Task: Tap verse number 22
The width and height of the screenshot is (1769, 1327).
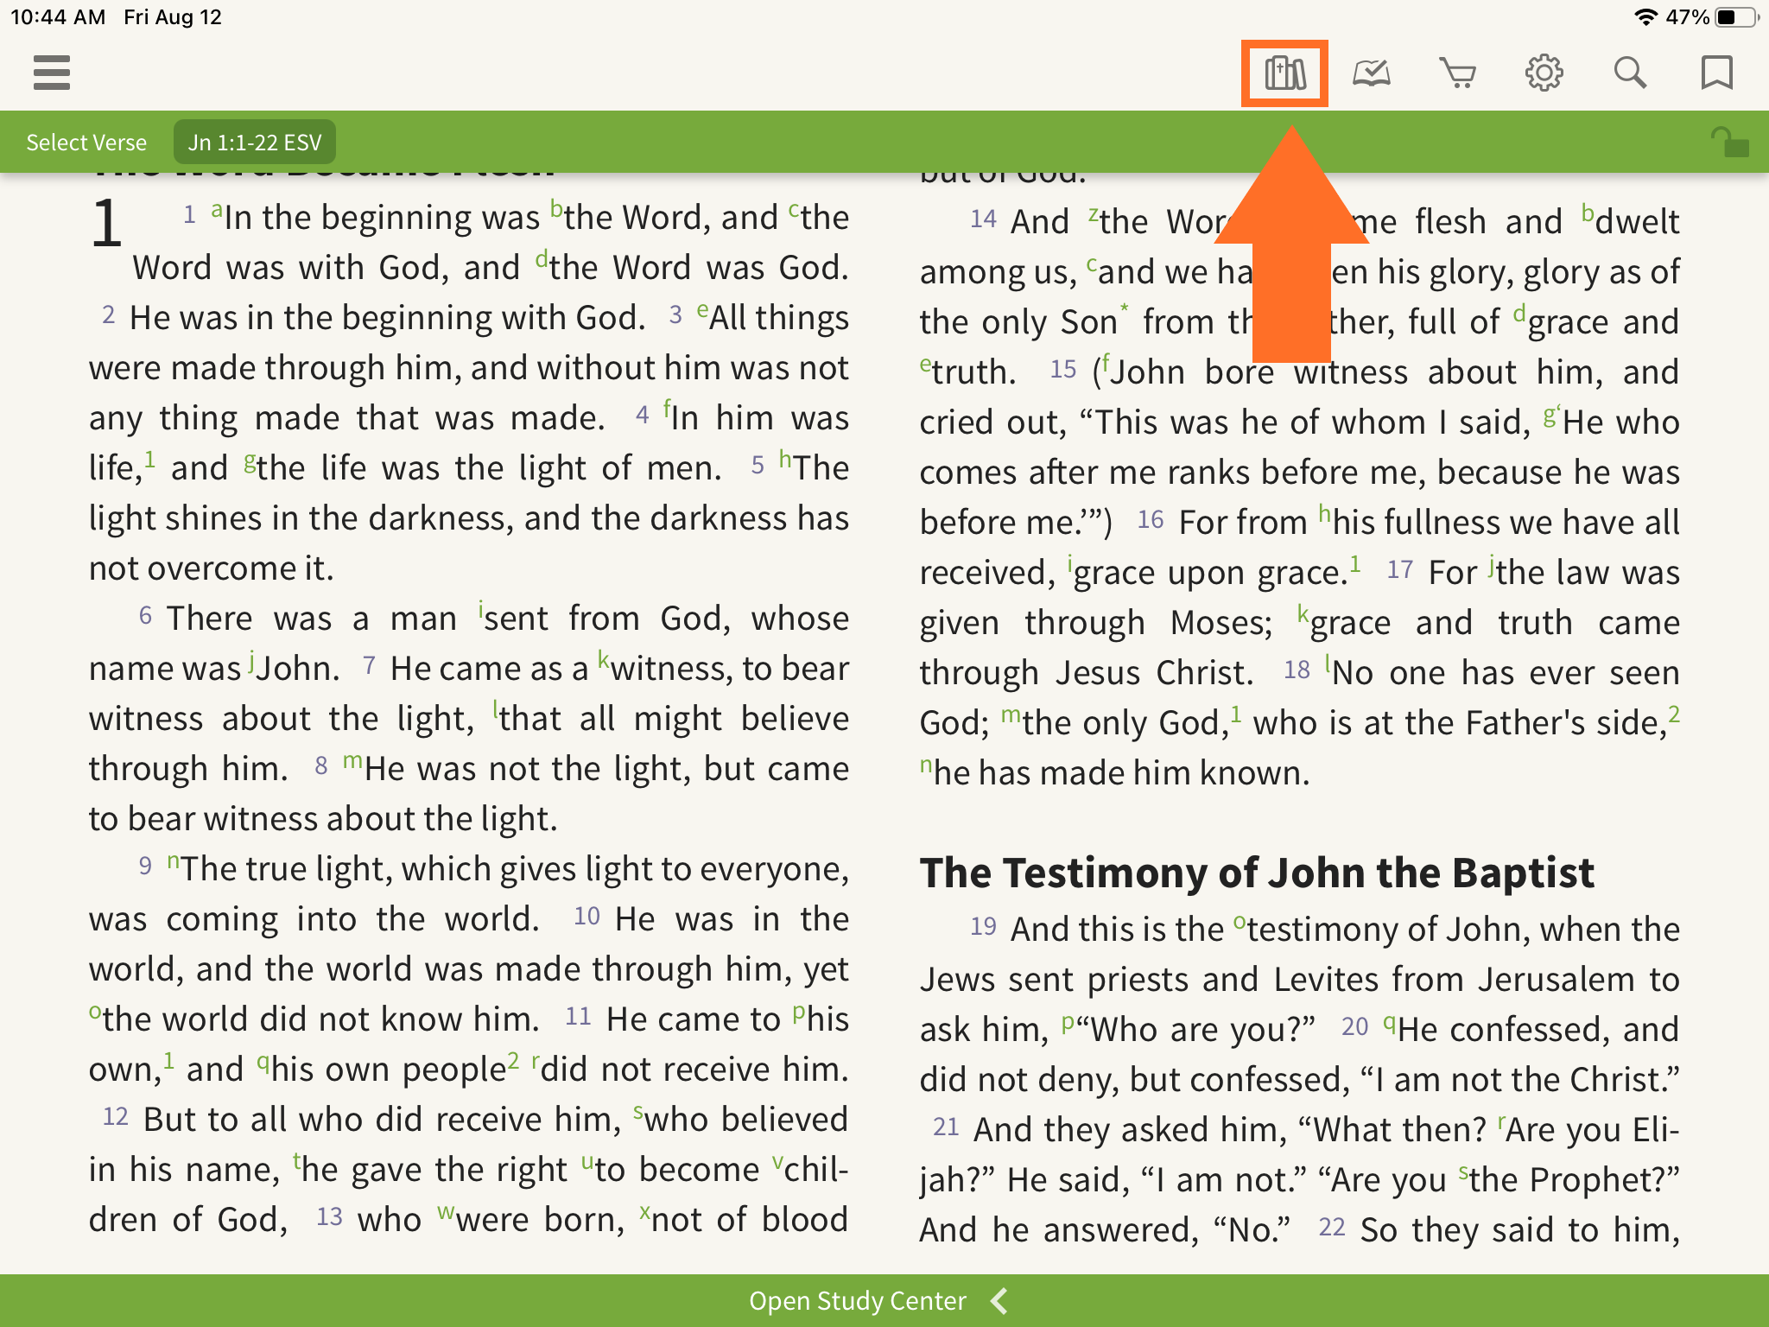Action: coord(1332,1228)
